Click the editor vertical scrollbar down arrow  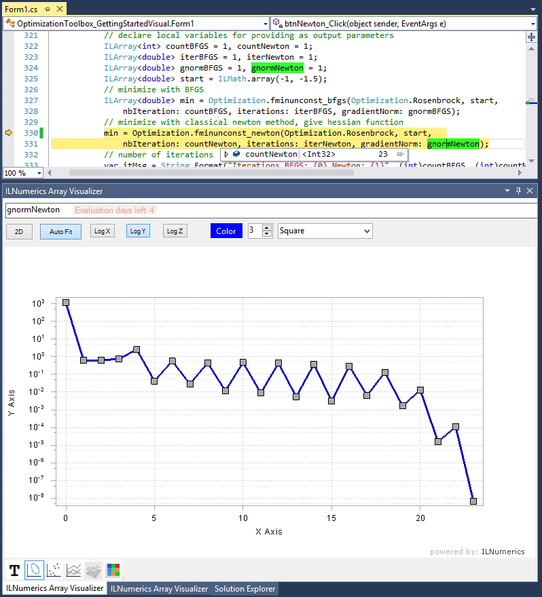click(x=531, y=161)
